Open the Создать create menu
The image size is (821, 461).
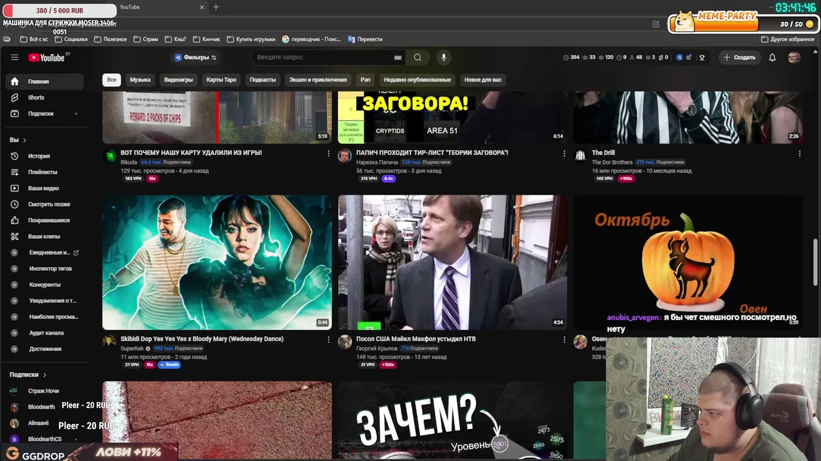[740, 57]
